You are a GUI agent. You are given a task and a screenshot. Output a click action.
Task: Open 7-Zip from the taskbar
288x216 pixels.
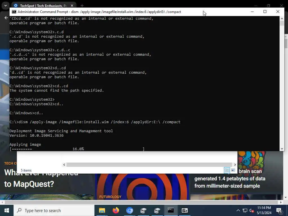pyautogui.click(x=184, y=210)
